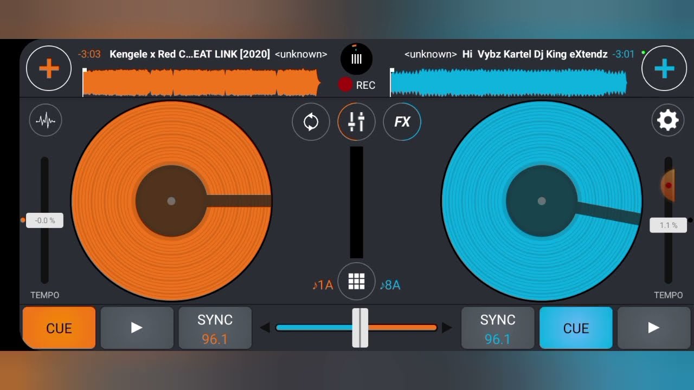Load a track with orange plus button
Image resolution: width=694 pixels, height=390 pixels.
click(49, 68)
